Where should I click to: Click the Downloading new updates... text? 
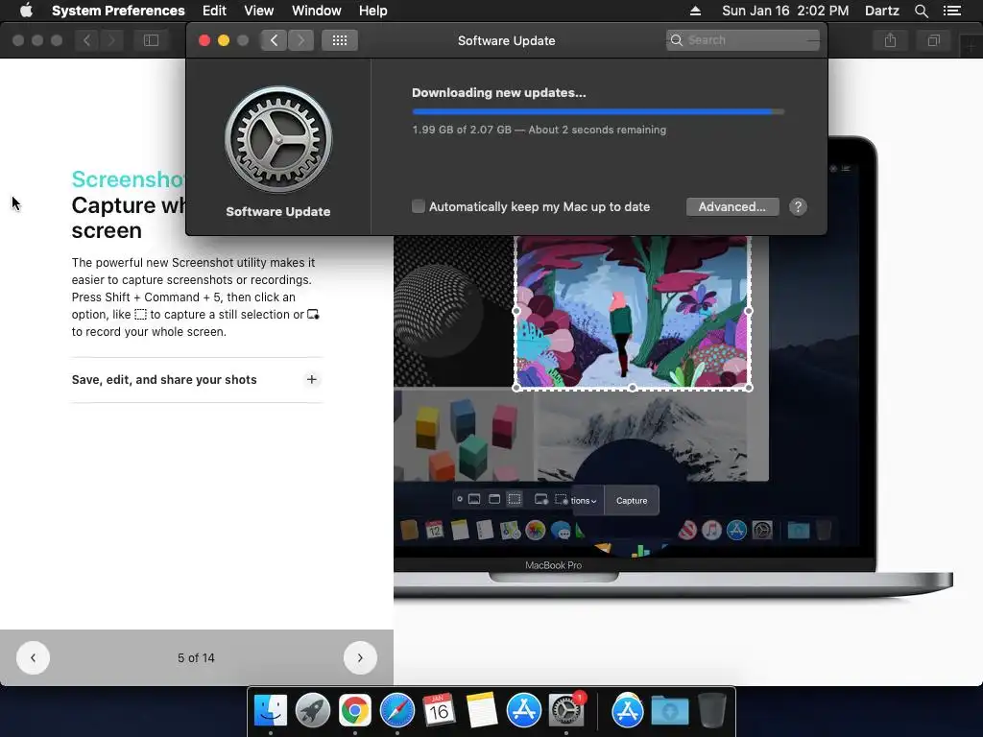499,93
